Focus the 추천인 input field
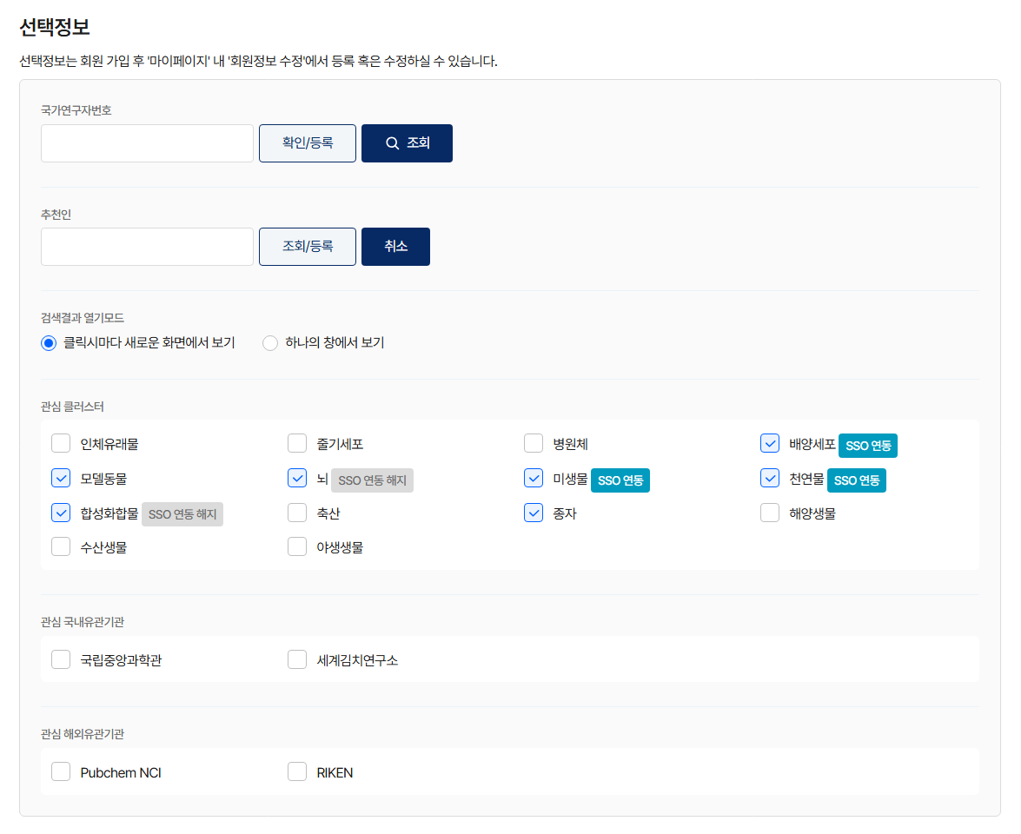Screen dimensions: 1021x834 point(147,247)
